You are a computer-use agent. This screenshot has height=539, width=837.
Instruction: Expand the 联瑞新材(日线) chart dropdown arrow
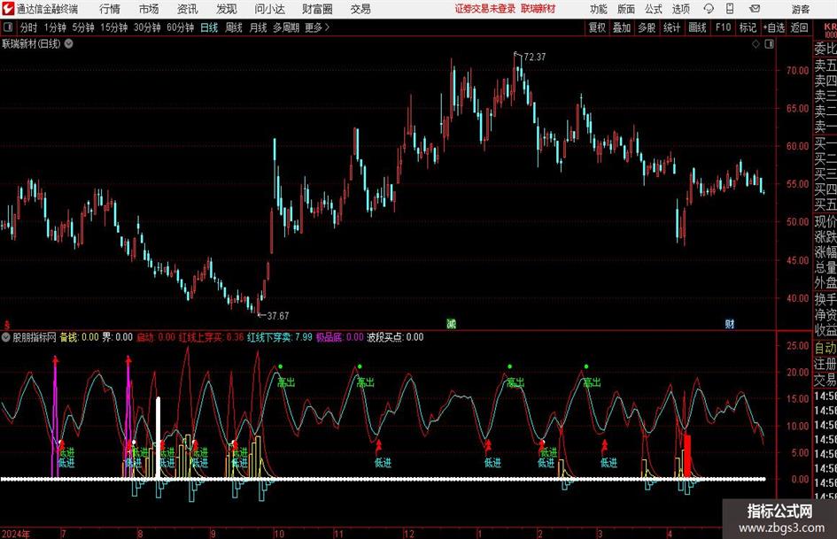69,43
